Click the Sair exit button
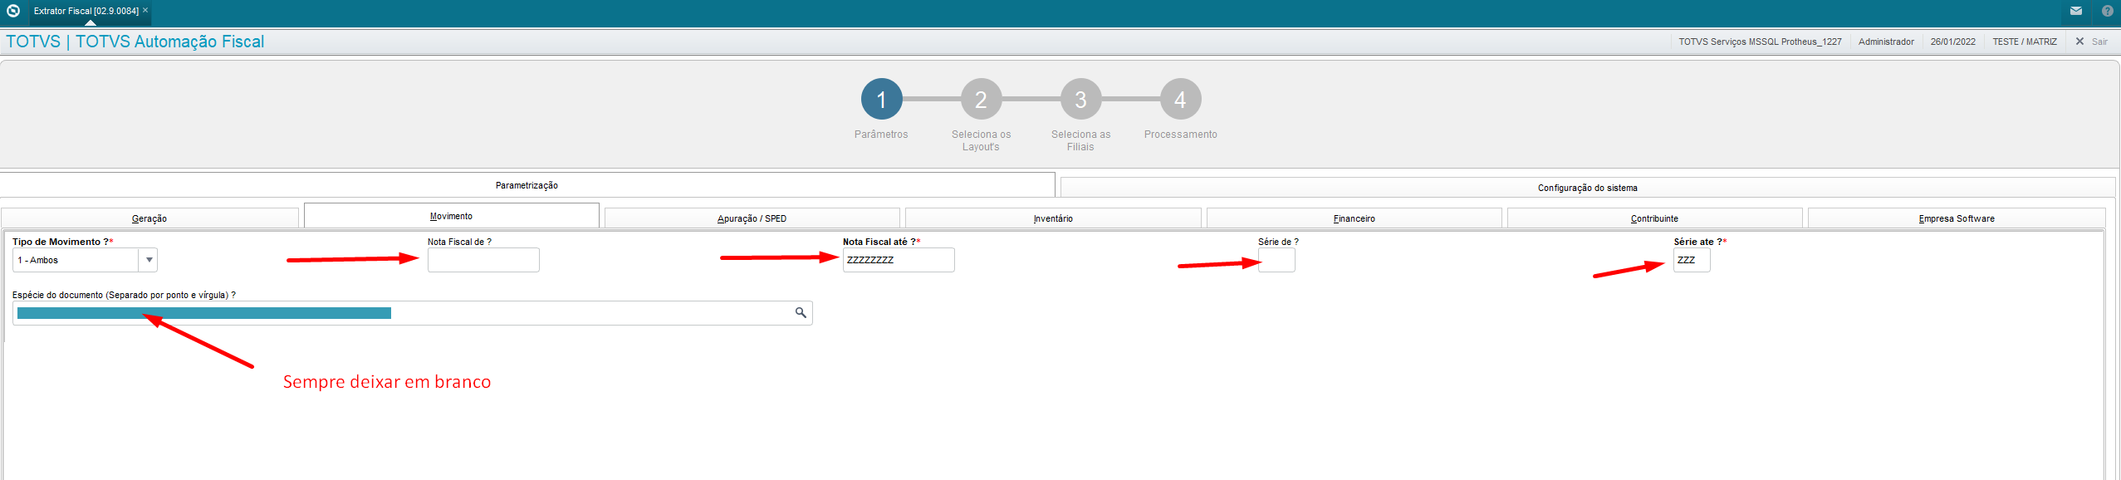The image size is (2121, 480). tap(2092, 42)
